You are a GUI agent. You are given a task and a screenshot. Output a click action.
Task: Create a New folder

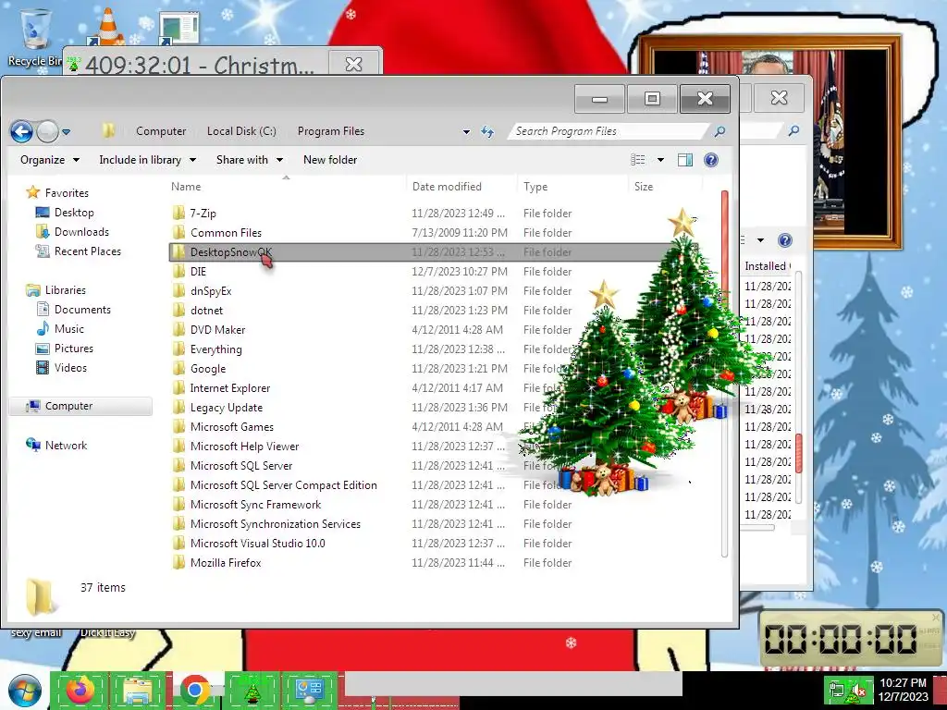[x=330, y=160]
